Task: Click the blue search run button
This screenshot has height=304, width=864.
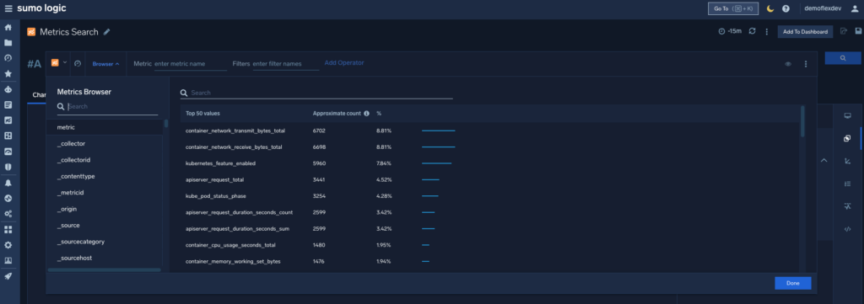Action: tap(843, 58)
